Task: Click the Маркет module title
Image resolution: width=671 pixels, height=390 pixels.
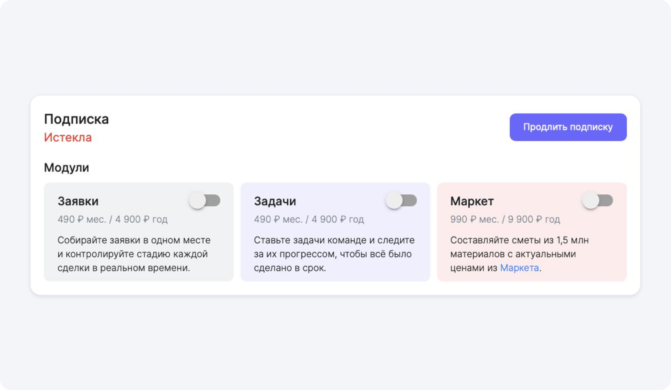Action: coord(472,201)
